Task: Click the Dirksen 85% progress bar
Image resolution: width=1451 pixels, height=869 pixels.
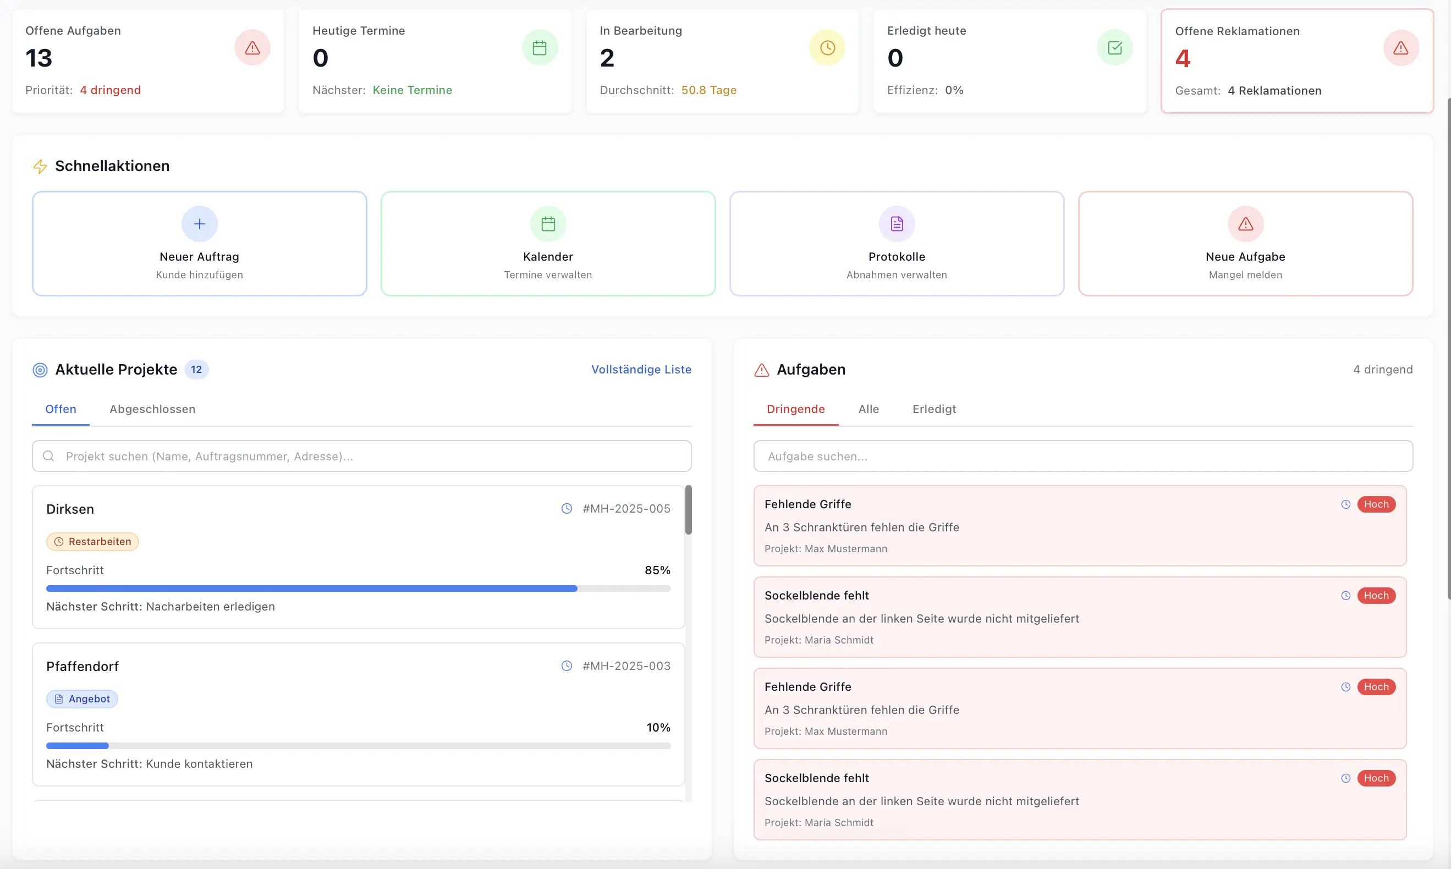Action: pyautogui.click(x=359, y=588)
